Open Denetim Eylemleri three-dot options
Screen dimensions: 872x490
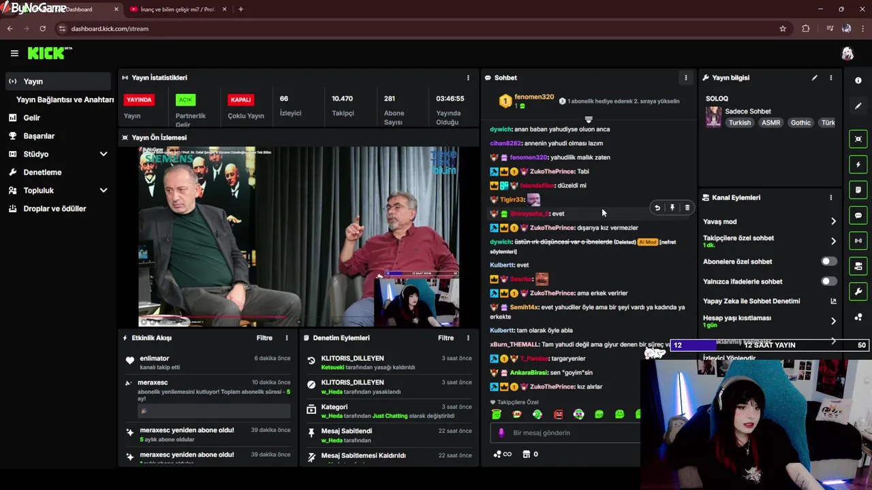point(468,338)
